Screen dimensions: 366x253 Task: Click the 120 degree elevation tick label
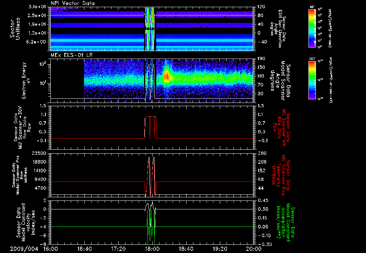261,7
